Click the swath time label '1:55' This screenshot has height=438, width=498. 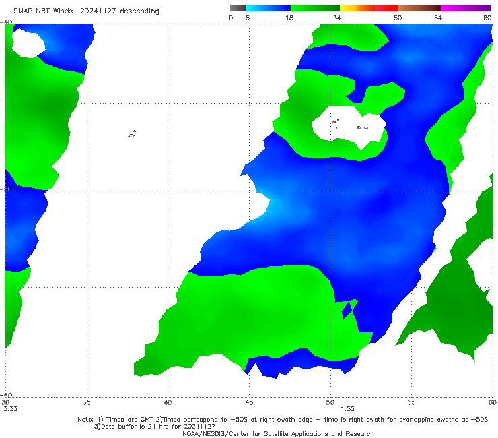point(347,409)
